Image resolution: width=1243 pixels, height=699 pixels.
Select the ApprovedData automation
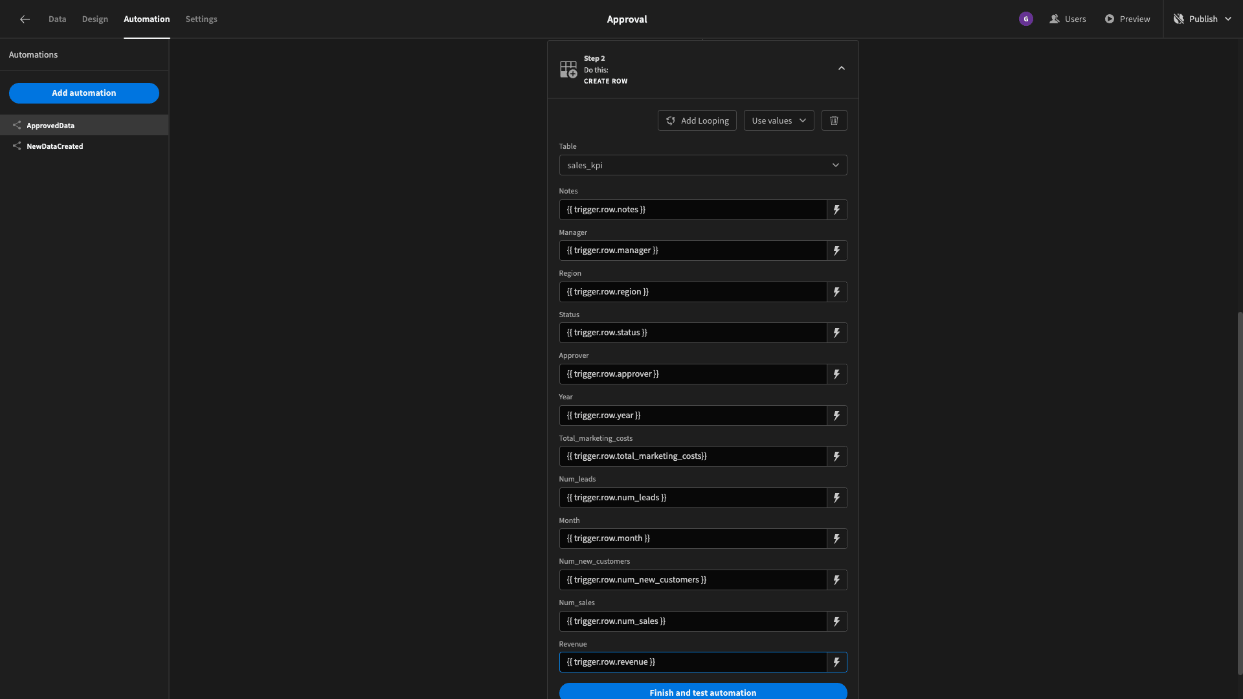pos(84,125)
